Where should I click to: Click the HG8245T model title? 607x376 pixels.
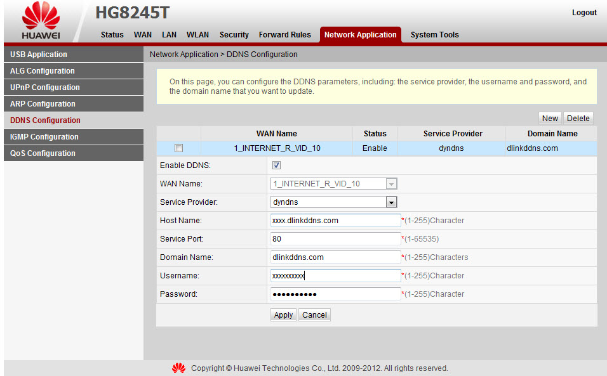pos(133,13)
